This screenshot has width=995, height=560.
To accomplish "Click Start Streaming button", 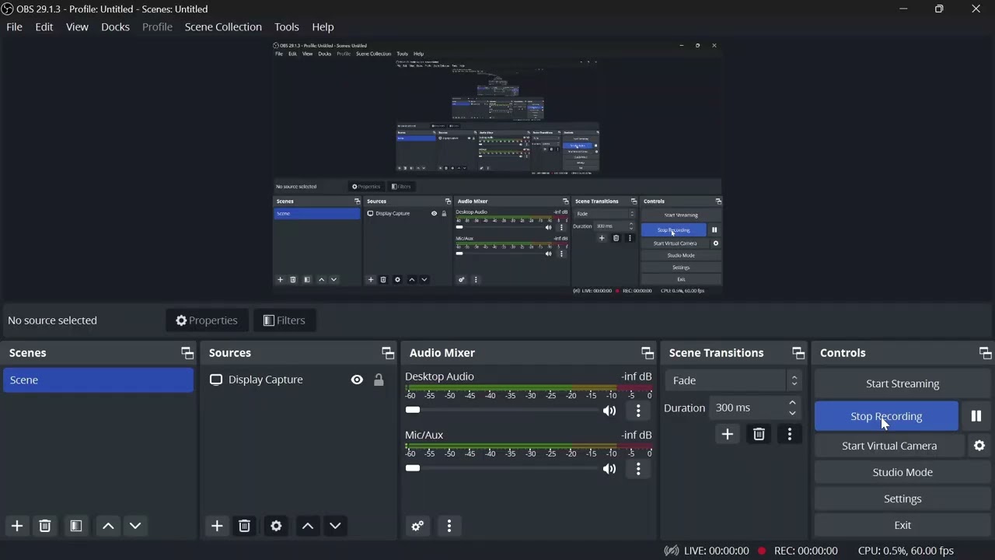I will 902,383.
